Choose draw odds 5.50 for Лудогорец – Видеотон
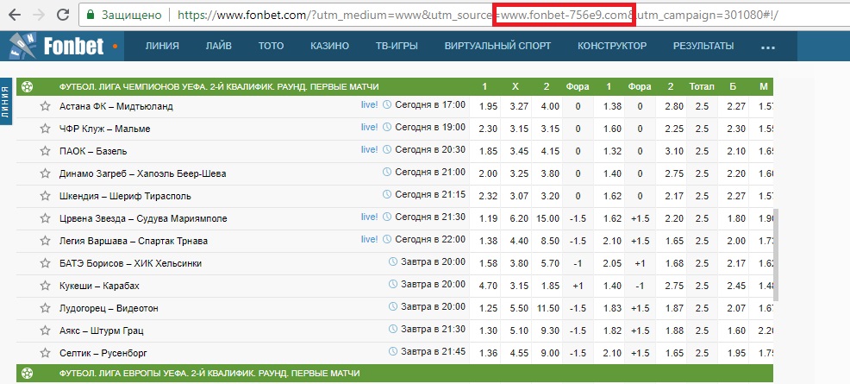 click(x=519, y=309)
